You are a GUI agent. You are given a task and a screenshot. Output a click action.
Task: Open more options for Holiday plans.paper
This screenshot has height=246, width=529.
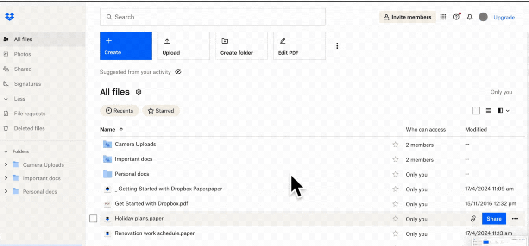point(515,219)
